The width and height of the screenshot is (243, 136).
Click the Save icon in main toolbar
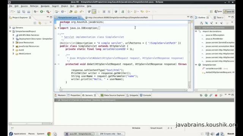(19, 12)
